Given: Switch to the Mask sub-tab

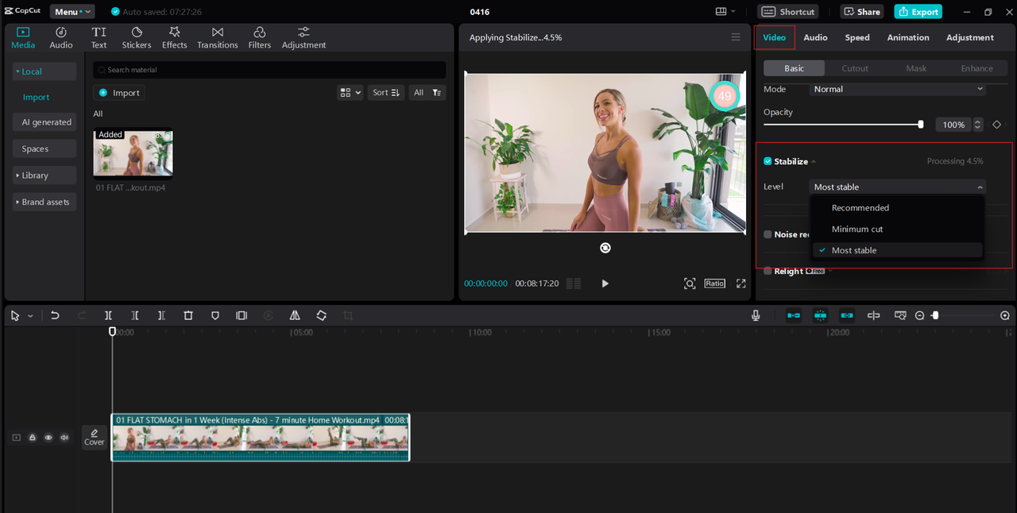Looking at the screenshot, I should (916, 68).
